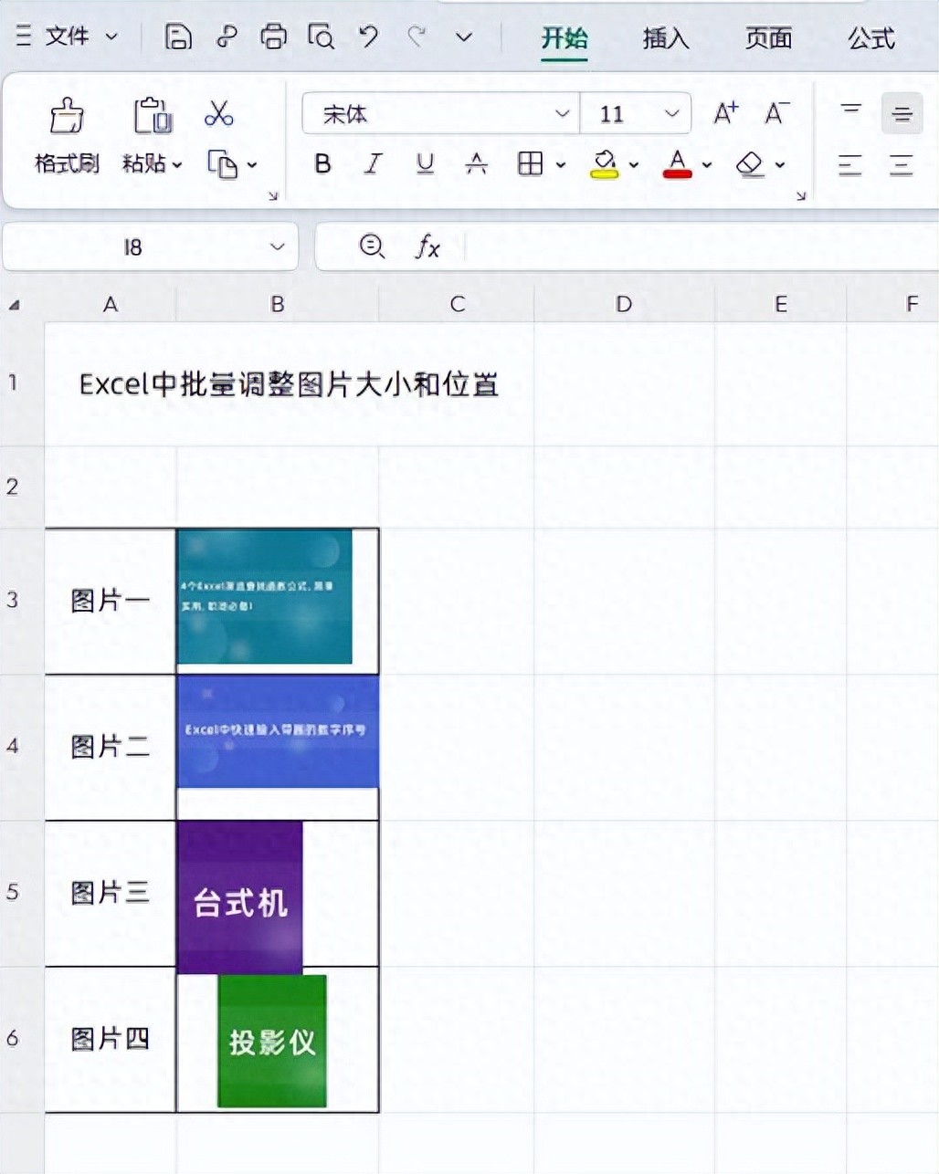The image size is (939, 1174).
Task: Click the Undo arrow
Action: 368,37
